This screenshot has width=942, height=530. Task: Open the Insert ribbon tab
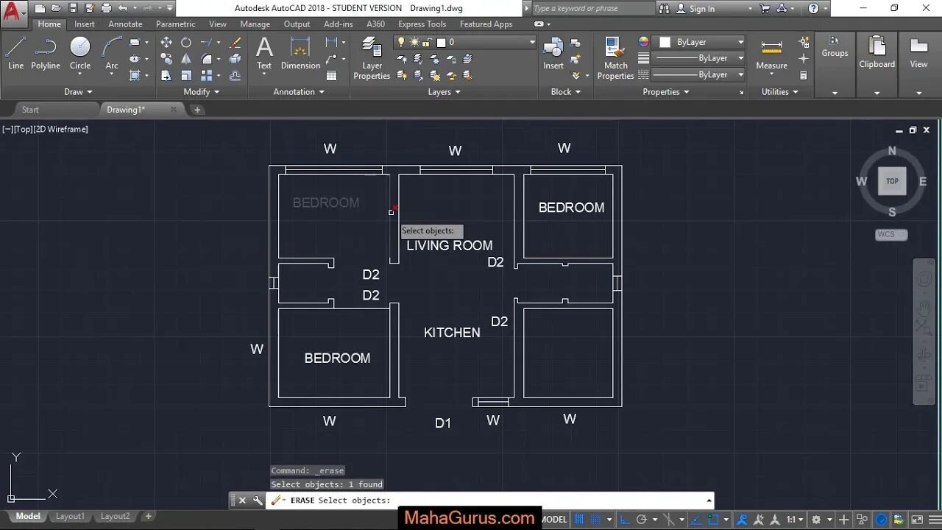[x=85, y=24]
